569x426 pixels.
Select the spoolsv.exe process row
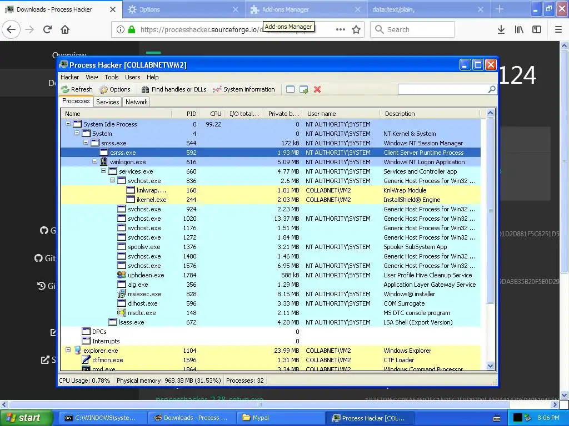(271, 247)
